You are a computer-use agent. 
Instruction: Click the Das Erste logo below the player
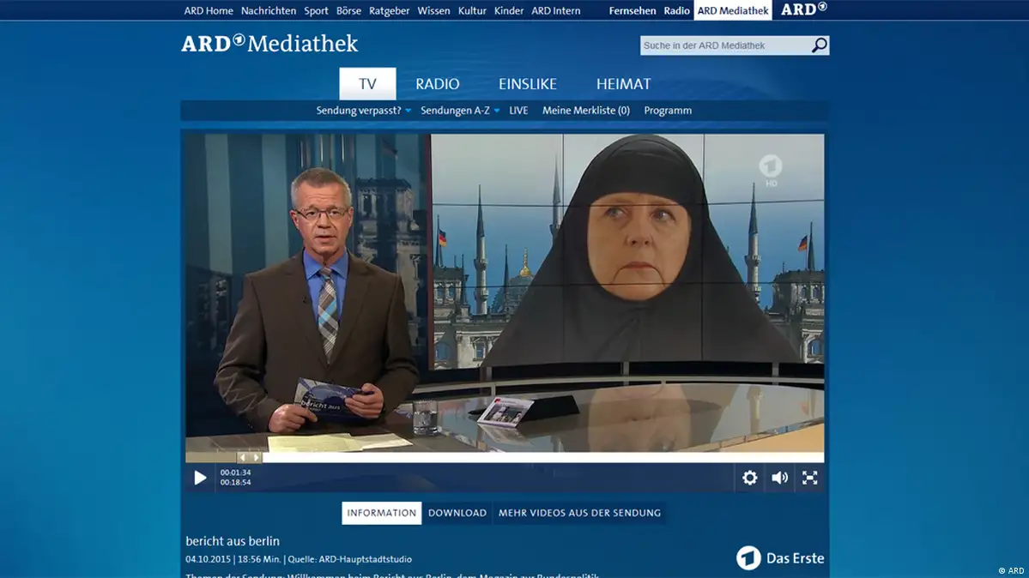point(779,558)
